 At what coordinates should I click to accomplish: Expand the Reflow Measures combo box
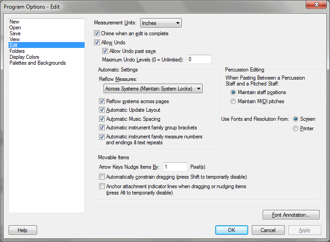click(x=153, y=89)
